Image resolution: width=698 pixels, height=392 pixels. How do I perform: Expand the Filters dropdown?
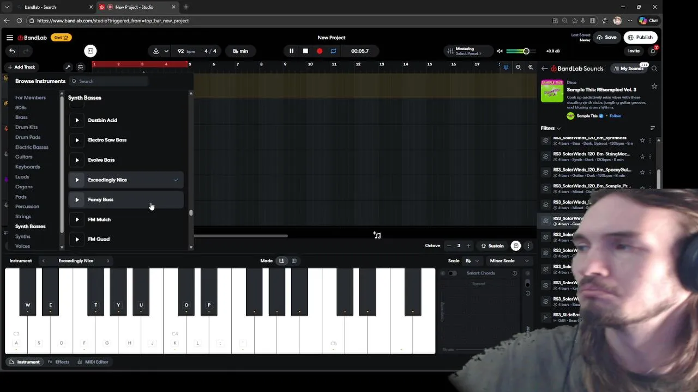pos(551,128)
